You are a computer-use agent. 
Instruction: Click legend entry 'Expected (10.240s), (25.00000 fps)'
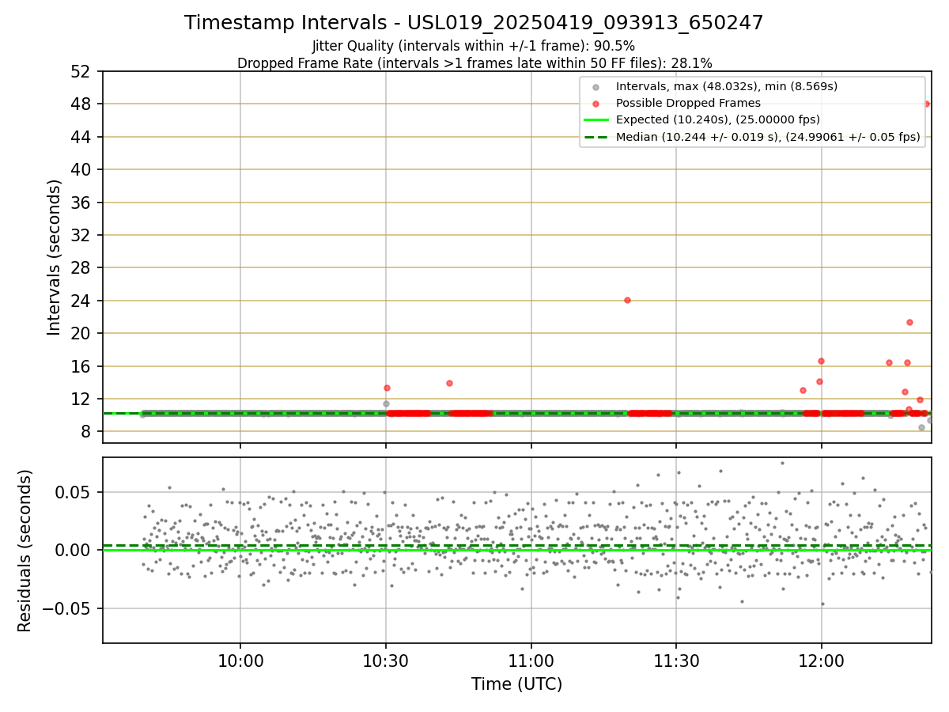(x=718, y=119)
